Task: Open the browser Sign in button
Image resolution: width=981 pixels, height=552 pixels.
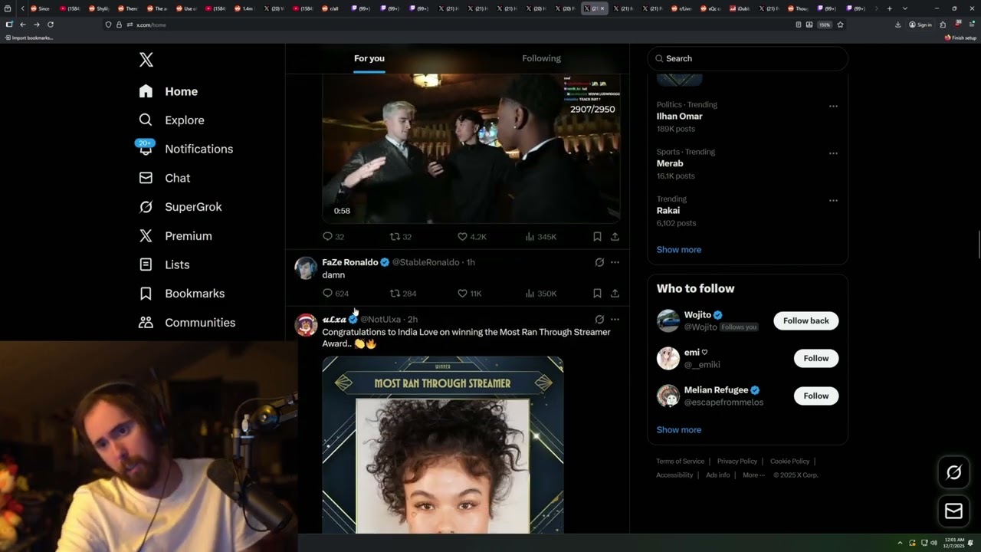Action: (920, 25)
